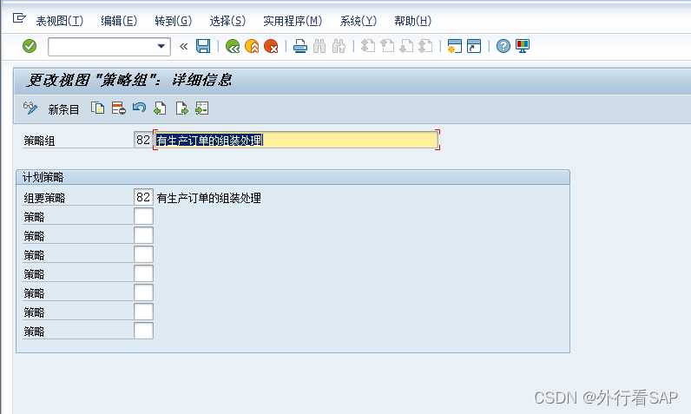Open the 帮助(H) menu
691x414 pixels.
pos(413,21)
